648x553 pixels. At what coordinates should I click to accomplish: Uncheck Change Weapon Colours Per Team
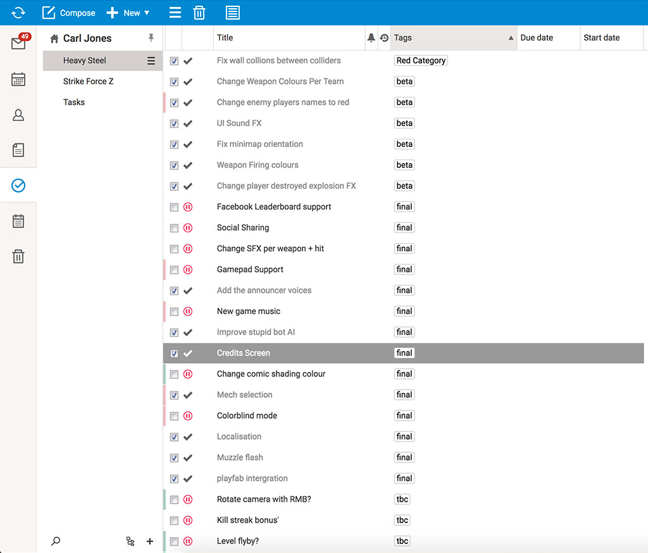coord(174,82)
